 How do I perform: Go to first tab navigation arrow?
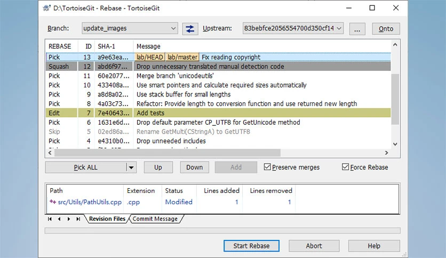click(x=50, y=219)
